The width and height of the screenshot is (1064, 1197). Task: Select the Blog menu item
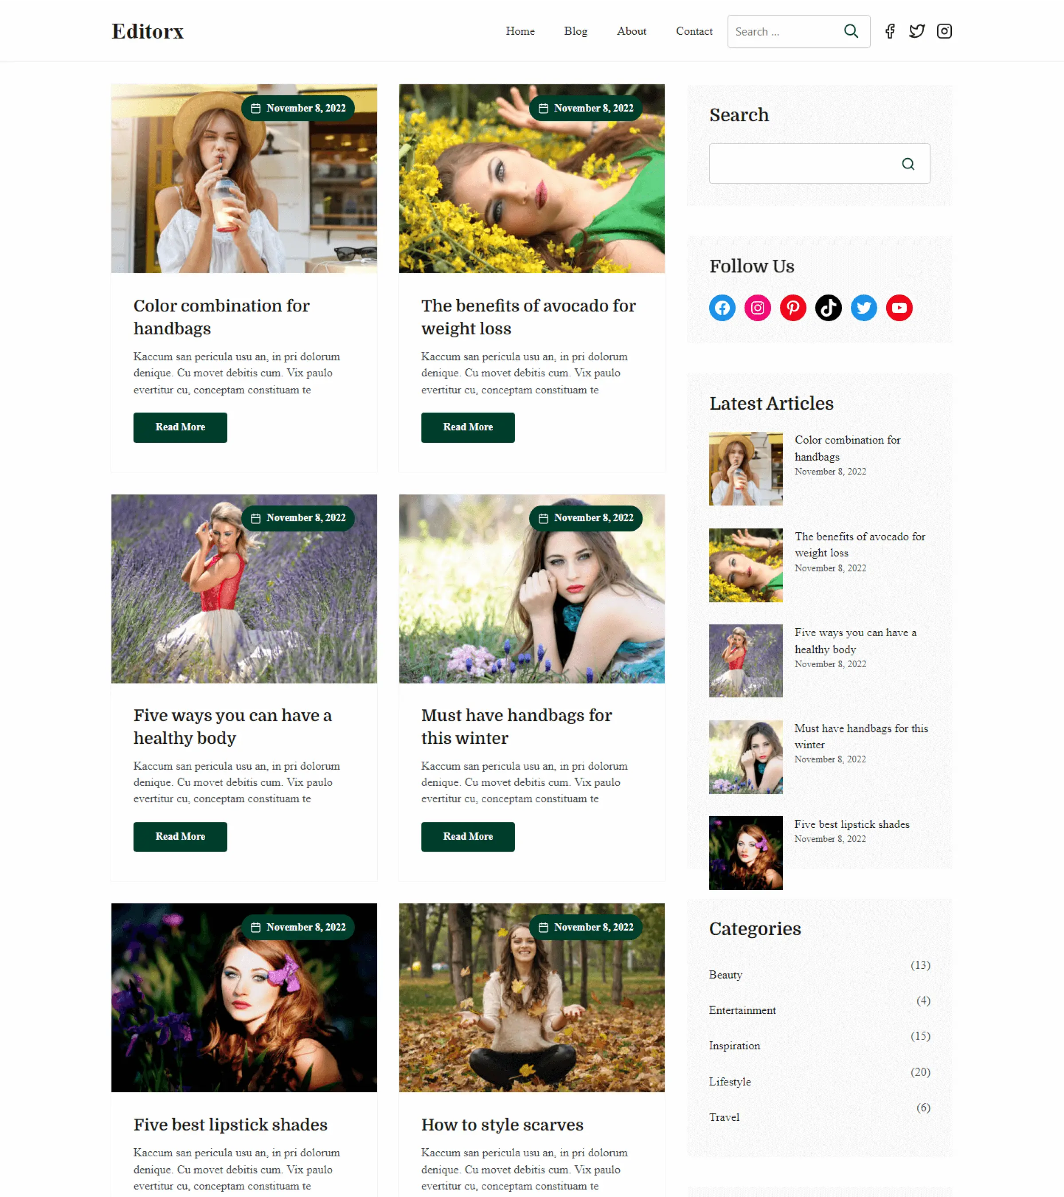575,31
